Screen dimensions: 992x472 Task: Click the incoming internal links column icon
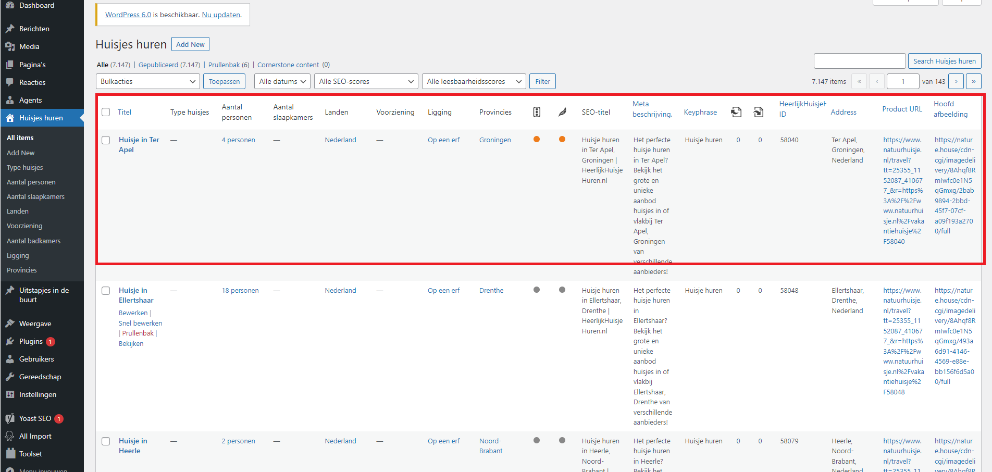tap(759, 112)
